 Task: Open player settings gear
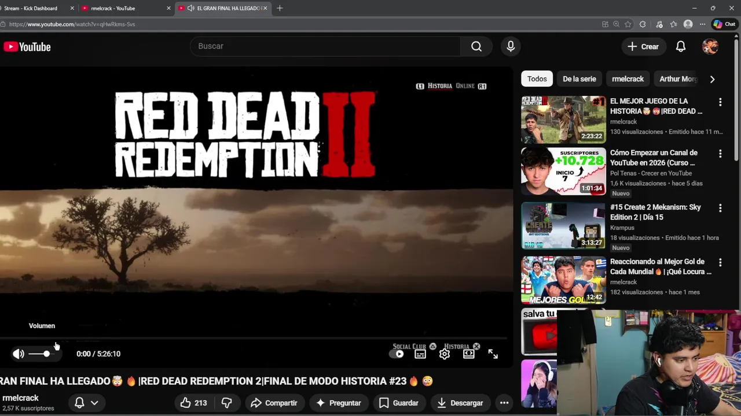(x=445, y=354)
